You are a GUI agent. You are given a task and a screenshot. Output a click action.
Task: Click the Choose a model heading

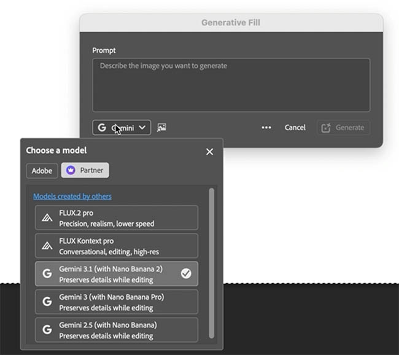[x=56, y=150]
